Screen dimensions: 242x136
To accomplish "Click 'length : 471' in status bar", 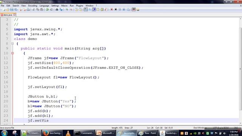I will click(x=117, y=128).
